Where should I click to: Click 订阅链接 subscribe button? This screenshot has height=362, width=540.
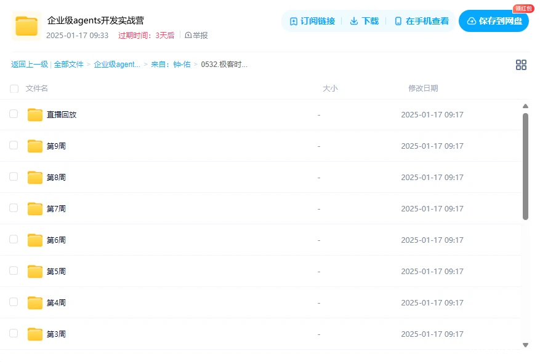(x=312, y=21)
